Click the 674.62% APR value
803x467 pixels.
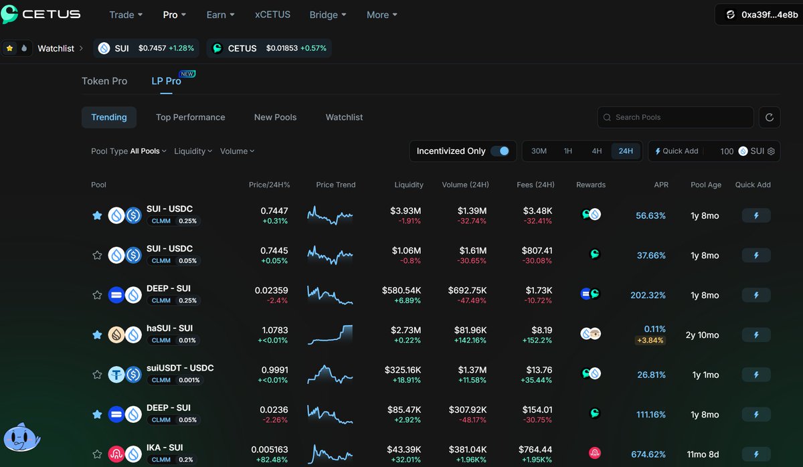coord(648,454)
